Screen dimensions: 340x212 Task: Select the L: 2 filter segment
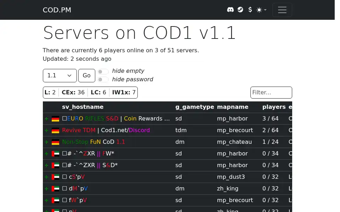click(50, 93)
